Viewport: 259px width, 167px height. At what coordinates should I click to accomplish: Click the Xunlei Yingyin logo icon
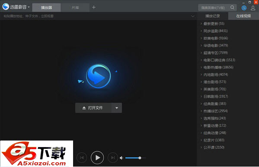click(x=6, y=7)
